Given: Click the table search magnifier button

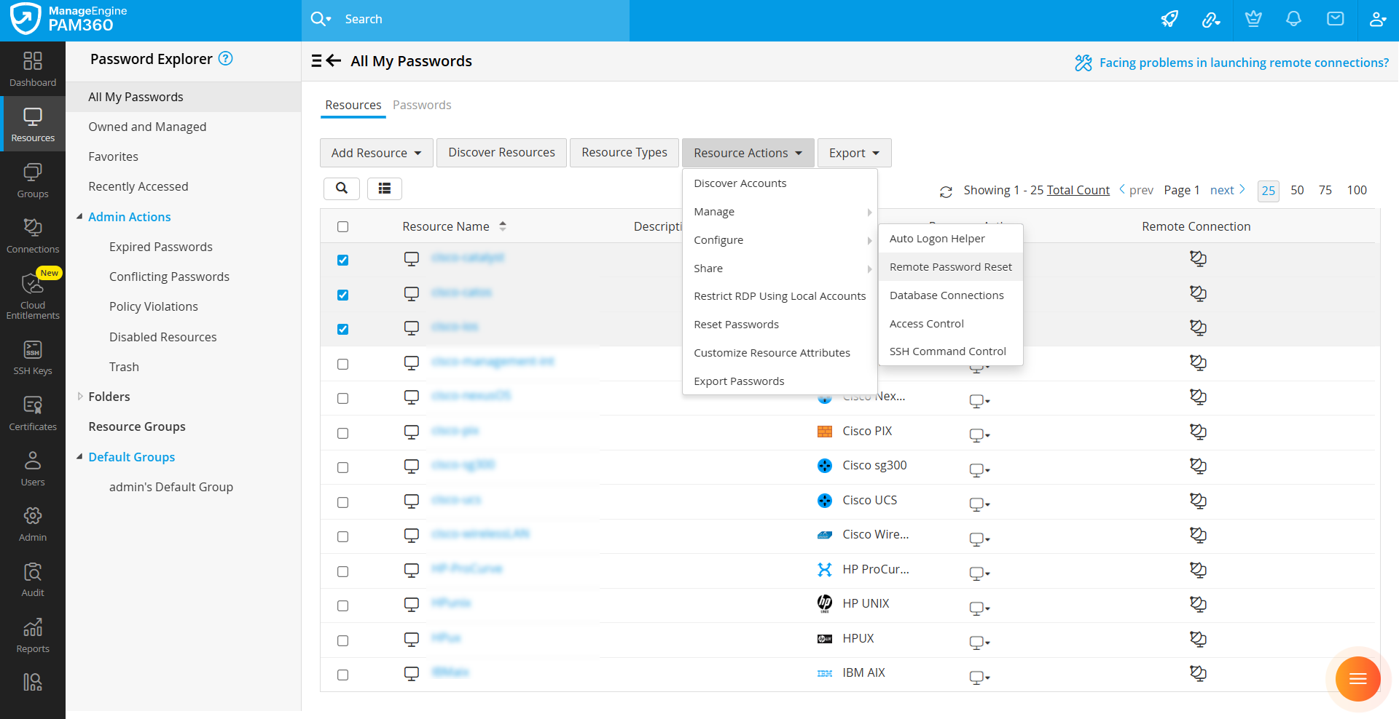Looking at the screenshot, I should 342,188.
